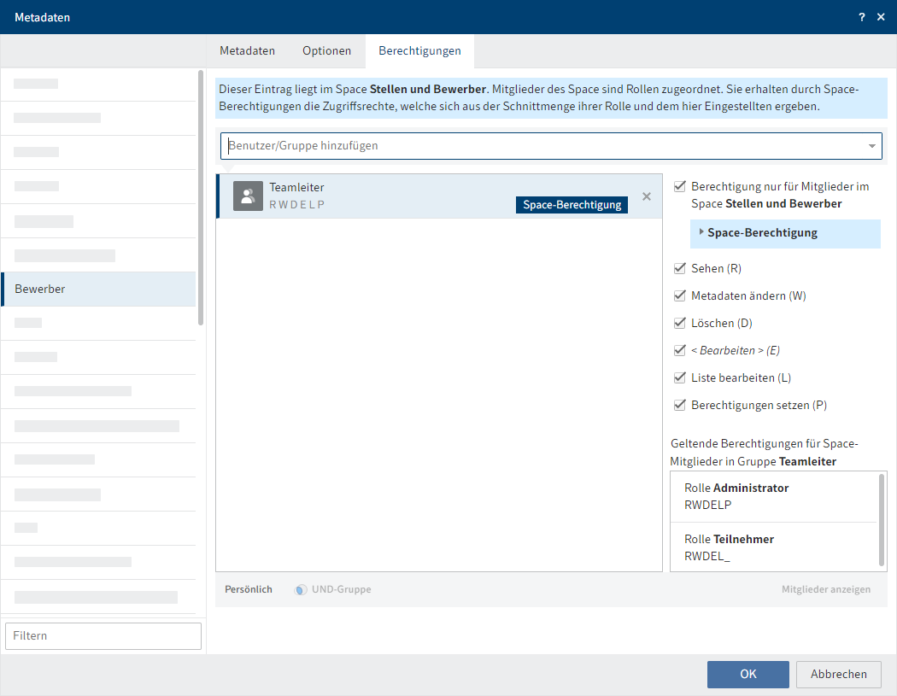Click the left list scrollbar
Image resolution: width=897 pixels, height=696 pixels.
[201, 197]
